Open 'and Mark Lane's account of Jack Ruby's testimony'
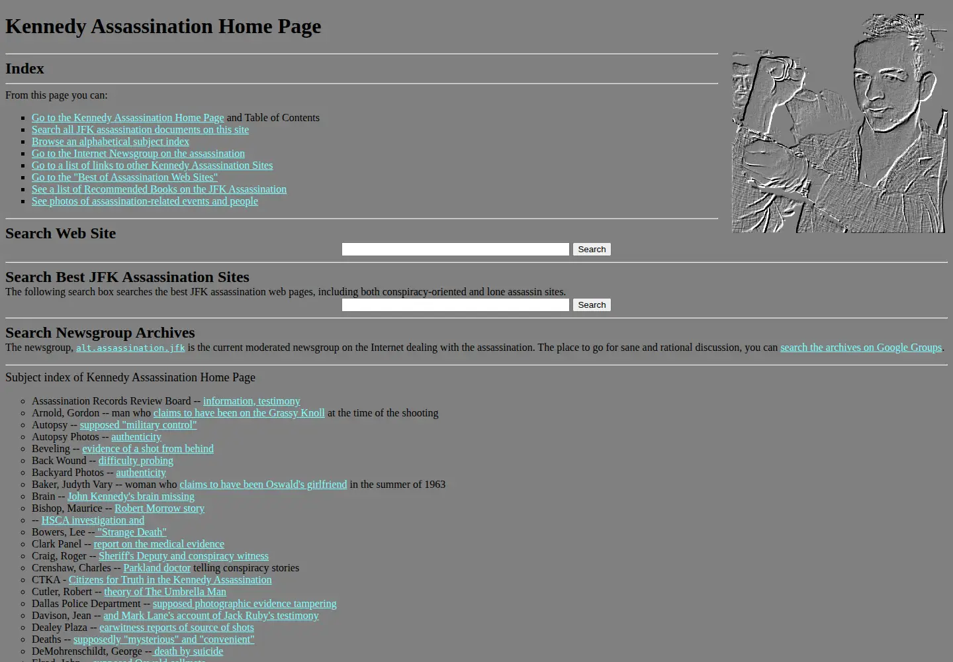Screen dimensions: 953x662 (x=210, y=616)
